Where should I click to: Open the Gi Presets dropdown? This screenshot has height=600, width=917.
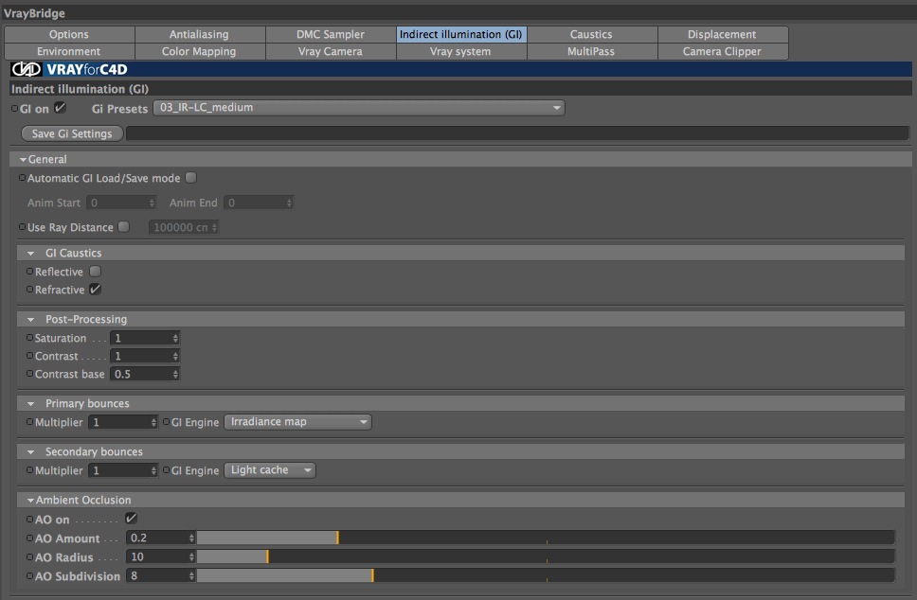(358, 108)
